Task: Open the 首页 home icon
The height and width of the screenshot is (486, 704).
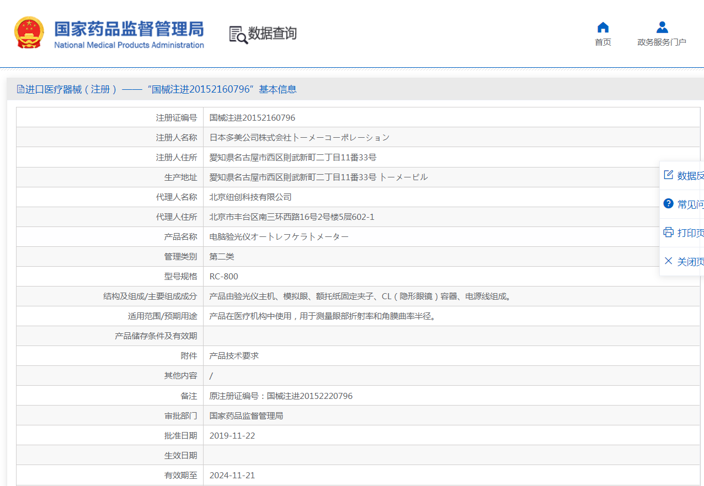Action: [x=603, y=28]
